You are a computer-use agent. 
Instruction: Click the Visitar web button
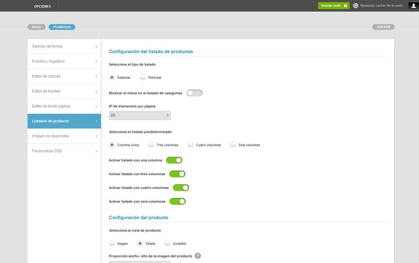333,6
